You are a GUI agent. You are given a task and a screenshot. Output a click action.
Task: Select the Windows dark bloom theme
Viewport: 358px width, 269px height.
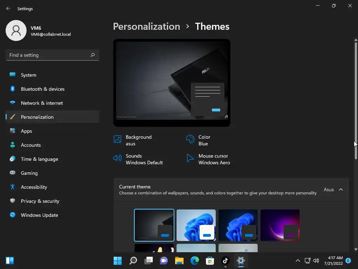coord(238,225)
